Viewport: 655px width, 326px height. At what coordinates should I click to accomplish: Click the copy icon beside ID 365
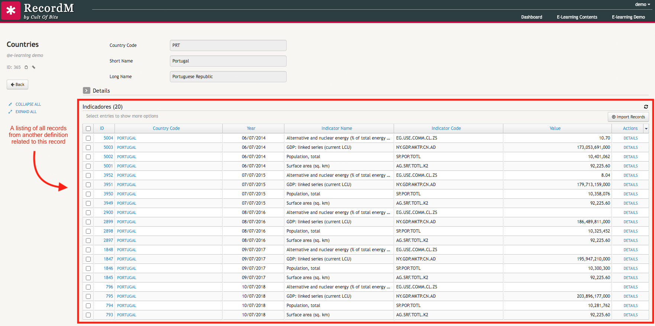(26, 67)
